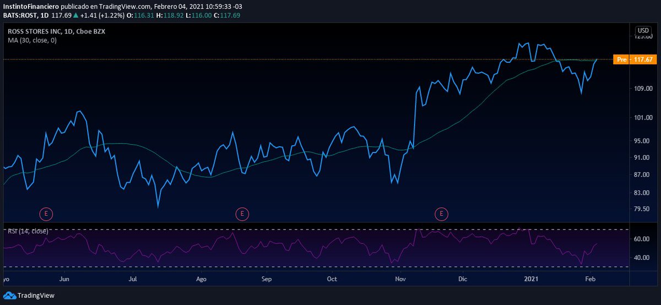Click the H:118.92 high value in header
Viewport: 661px width, 305px height.
point(169,15)
